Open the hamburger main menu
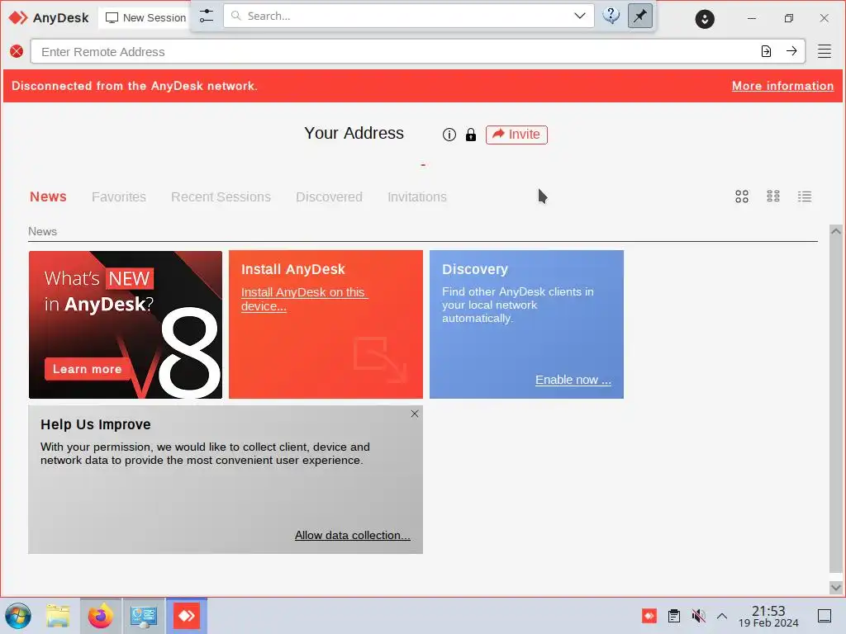846x634 pixels. tap(824, 51)
